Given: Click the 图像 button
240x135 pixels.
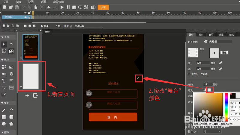Looking at the screenshot, I should pos(224,53).
